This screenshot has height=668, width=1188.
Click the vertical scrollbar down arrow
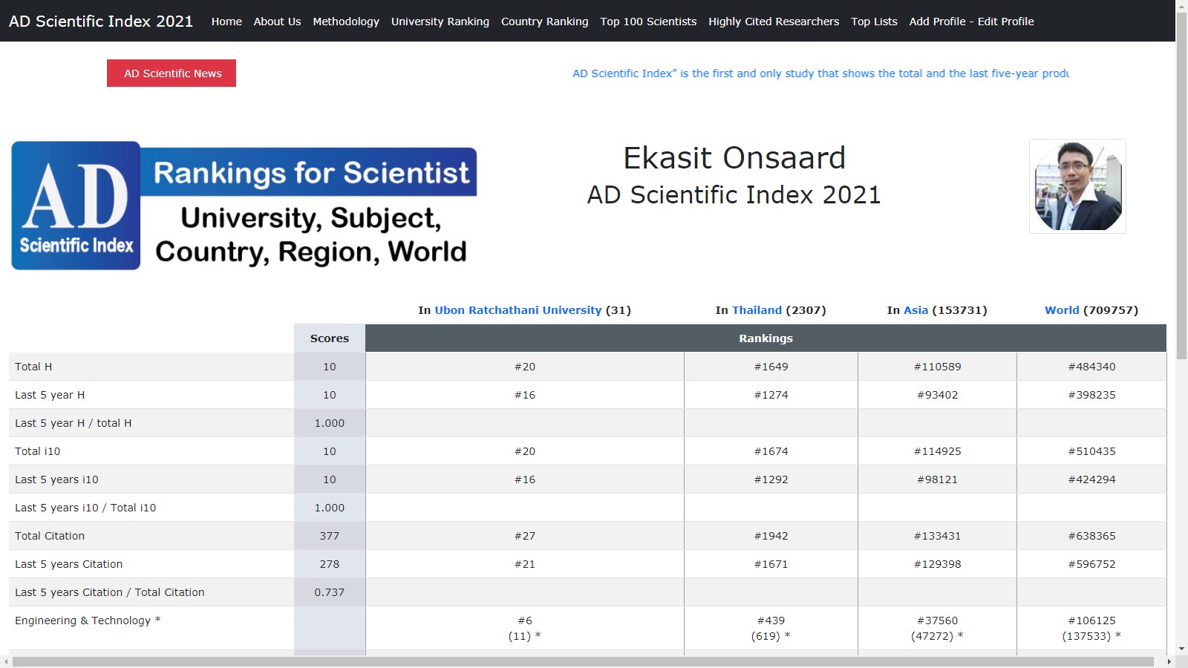tap(1181, 649)
